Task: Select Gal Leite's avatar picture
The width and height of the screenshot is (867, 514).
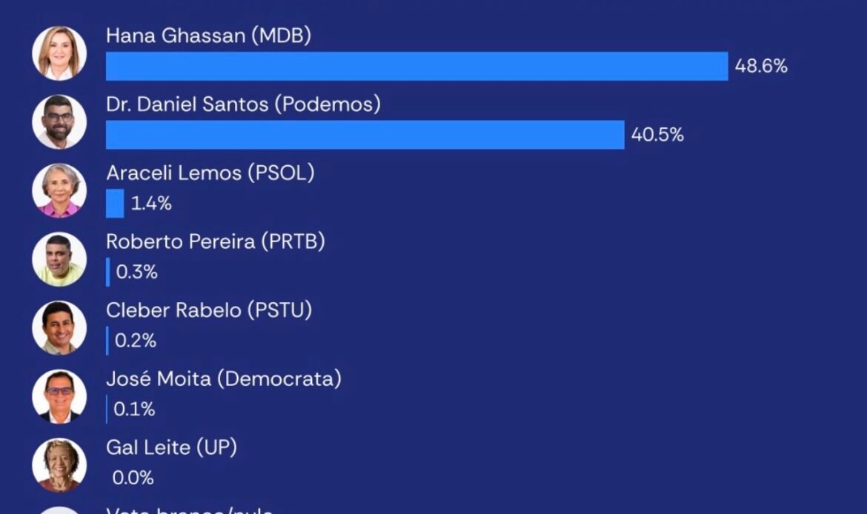Action: [x=59, y=465]
